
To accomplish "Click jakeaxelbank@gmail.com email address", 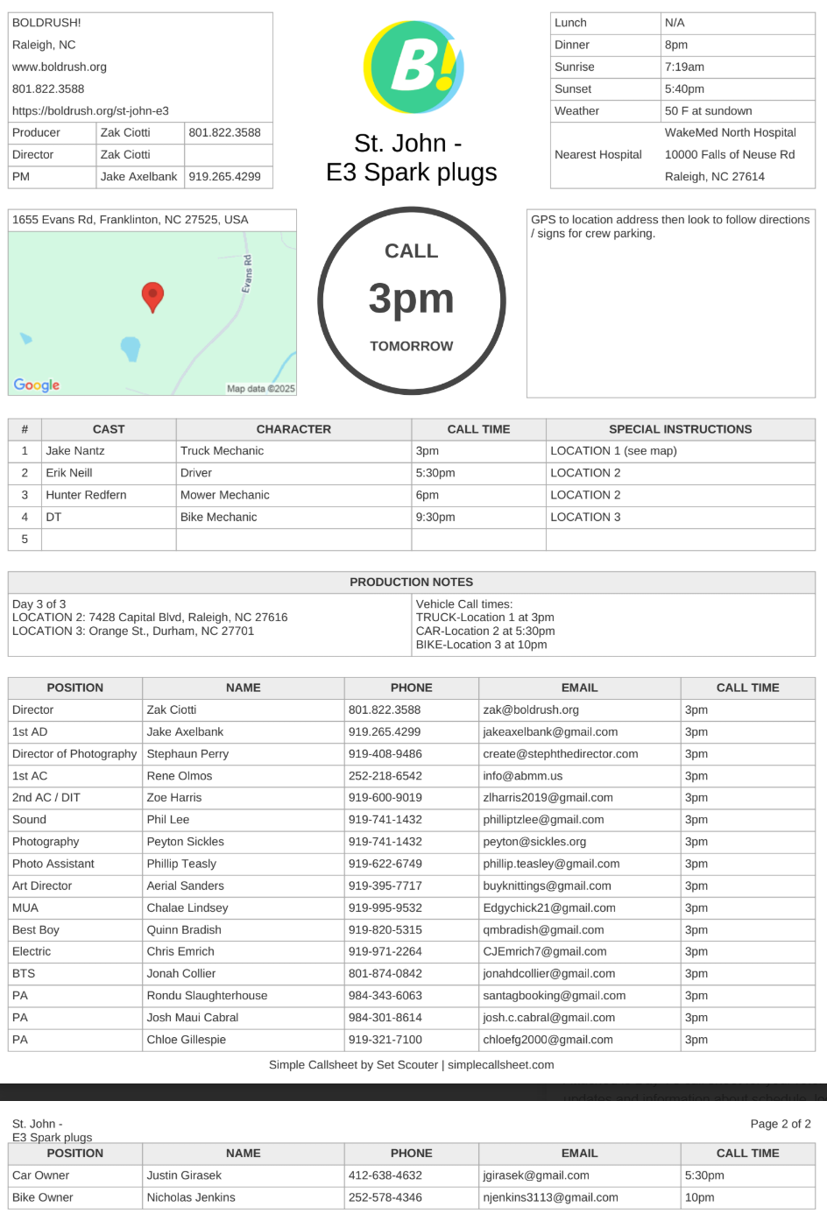I will 550,732.
